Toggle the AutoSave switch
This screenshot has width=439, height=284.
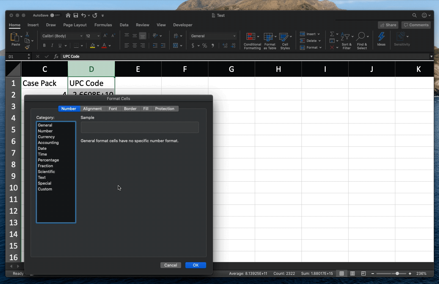(x=55, y=15)
